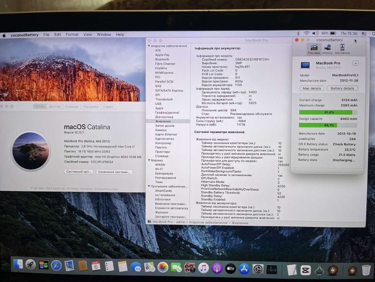Open Launchpad rocket icon in dock
375x282 pixels.
coord(31,265)
